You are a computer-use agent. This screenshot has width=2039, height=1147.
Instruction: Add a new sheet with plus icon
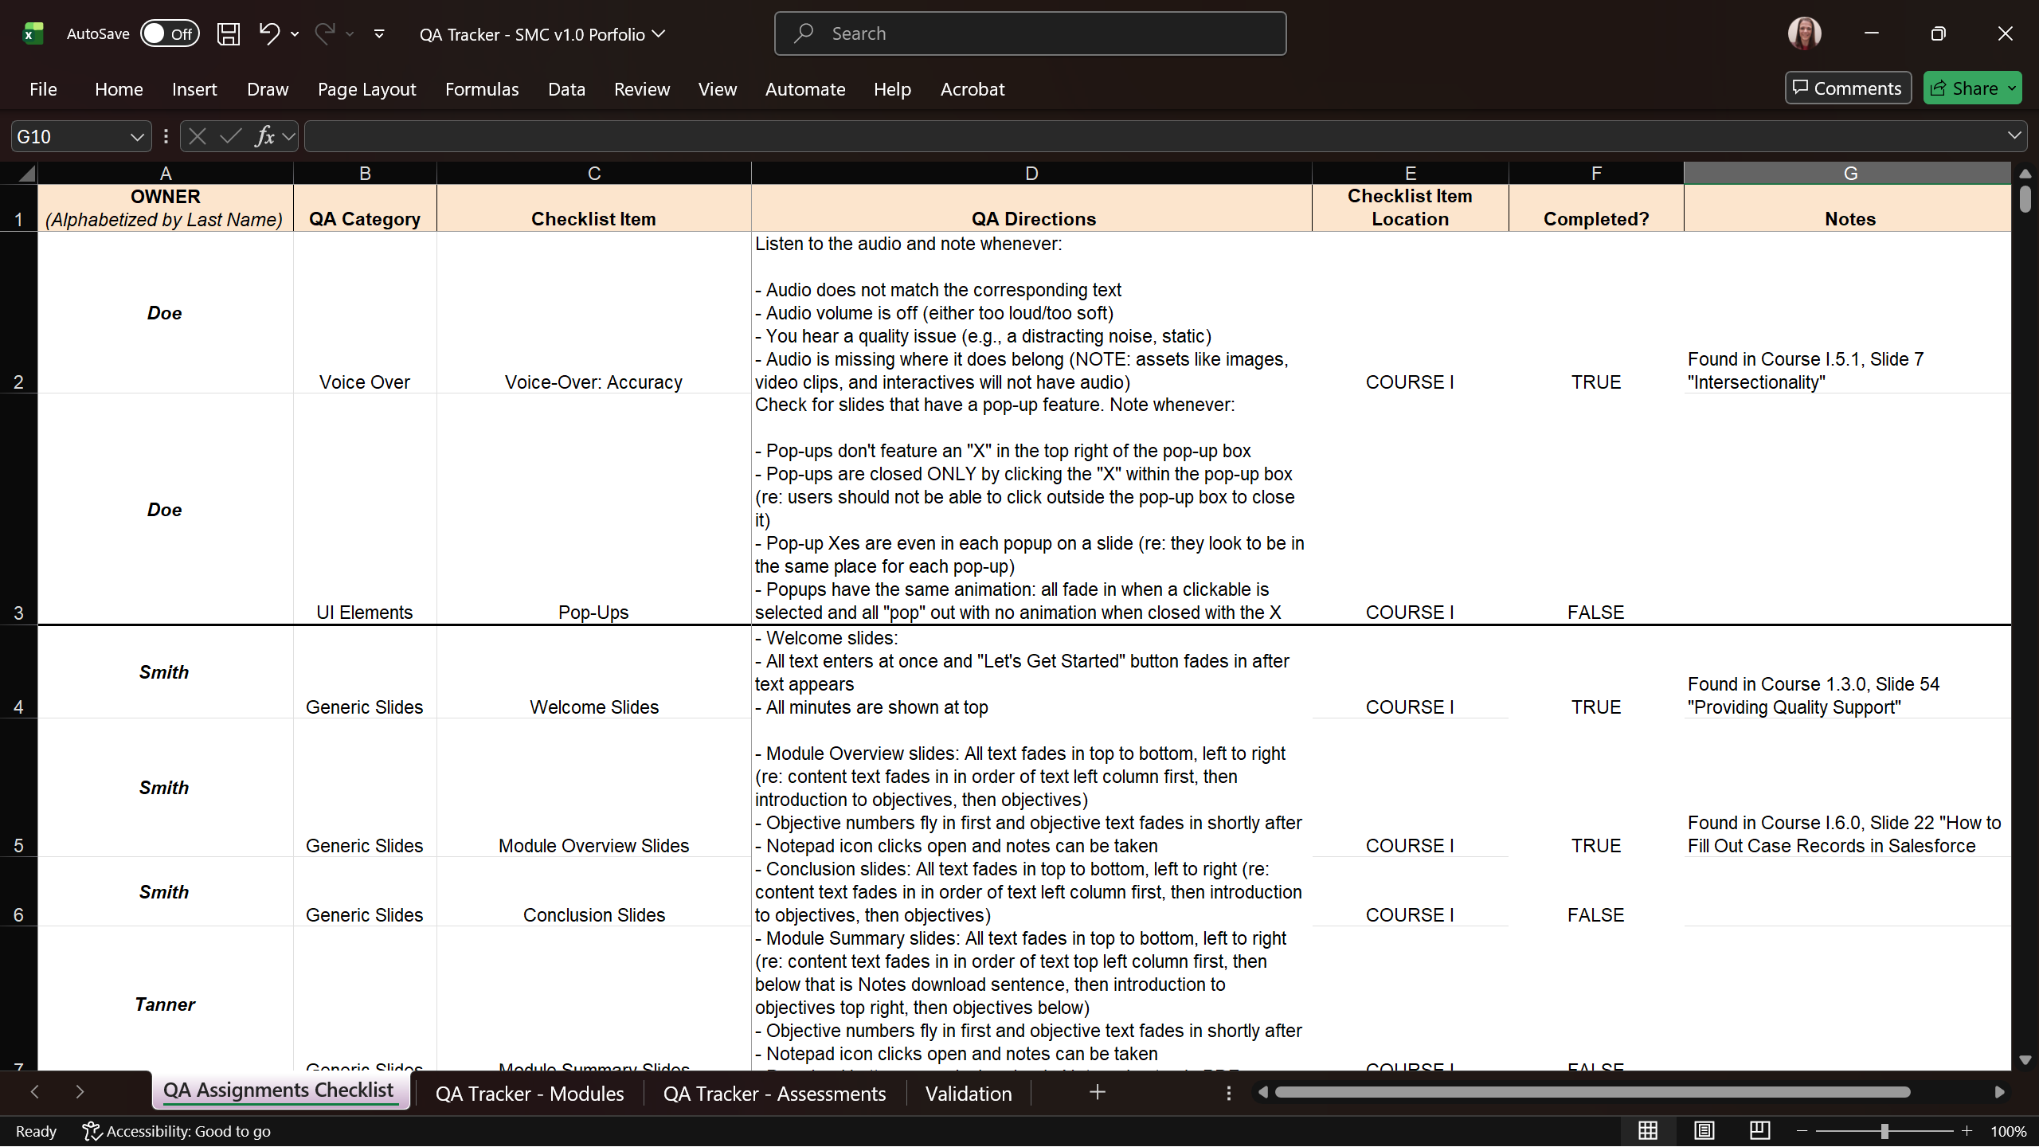click(x=1098, y=1092)
